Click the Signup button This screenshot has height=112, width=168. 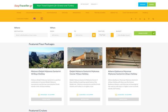pyautogui.click(x=143, y=4)
